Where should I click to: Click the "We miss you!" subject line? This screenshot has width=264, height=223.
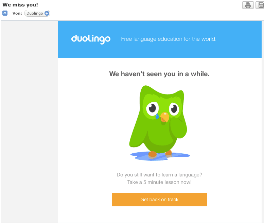[20, 5]
